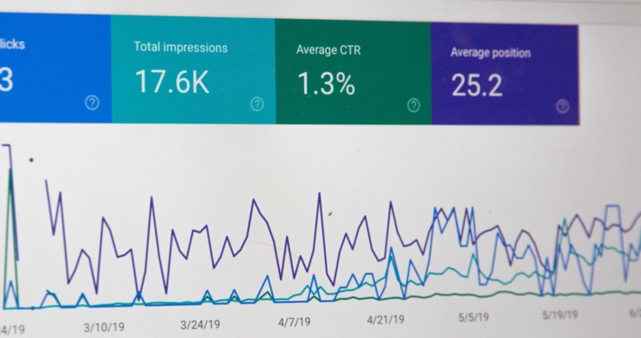Click help icon on Total clicks card
The width and height of the screenshot is (641, 338).
click(x=92, y=103)
